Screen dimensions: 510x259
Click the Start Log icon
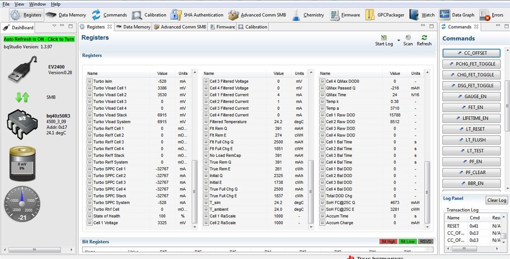coord(384,38)
